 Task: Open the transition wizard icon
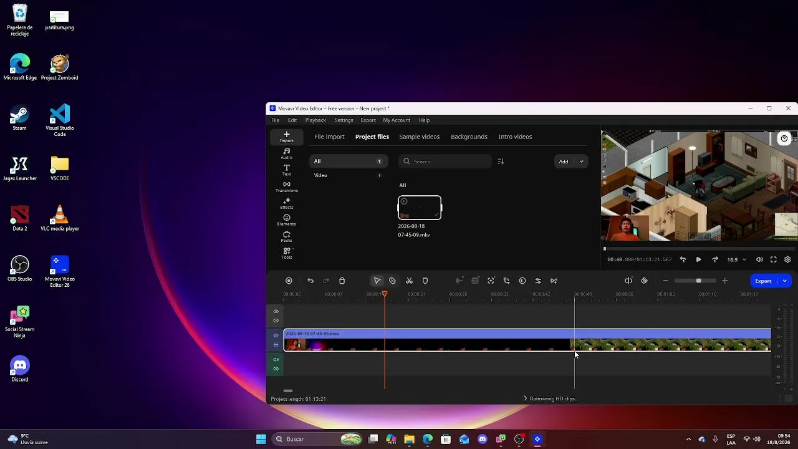pos(554,281)
